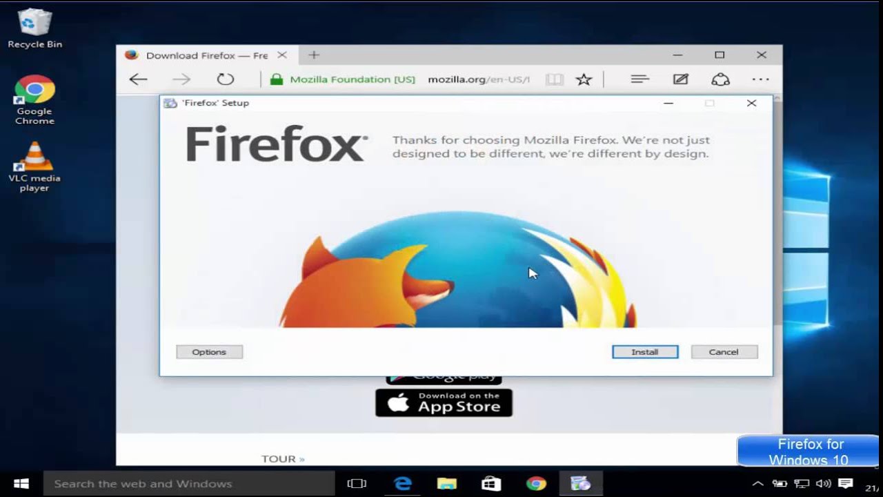Open the network icon in system tray

pyautogui.click(x=801, y=484)
